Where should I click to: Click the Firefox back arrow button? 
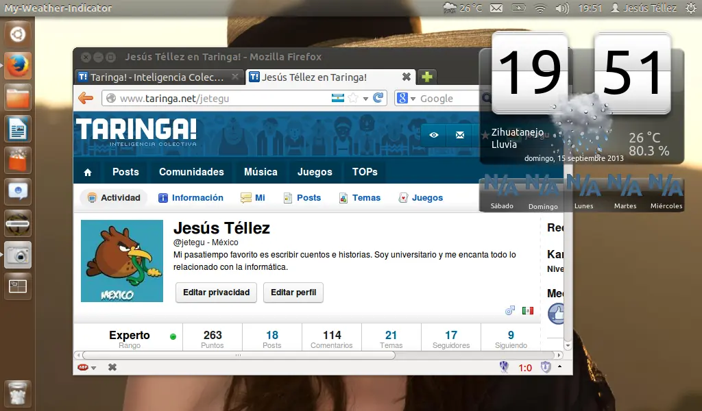point(86,98)
